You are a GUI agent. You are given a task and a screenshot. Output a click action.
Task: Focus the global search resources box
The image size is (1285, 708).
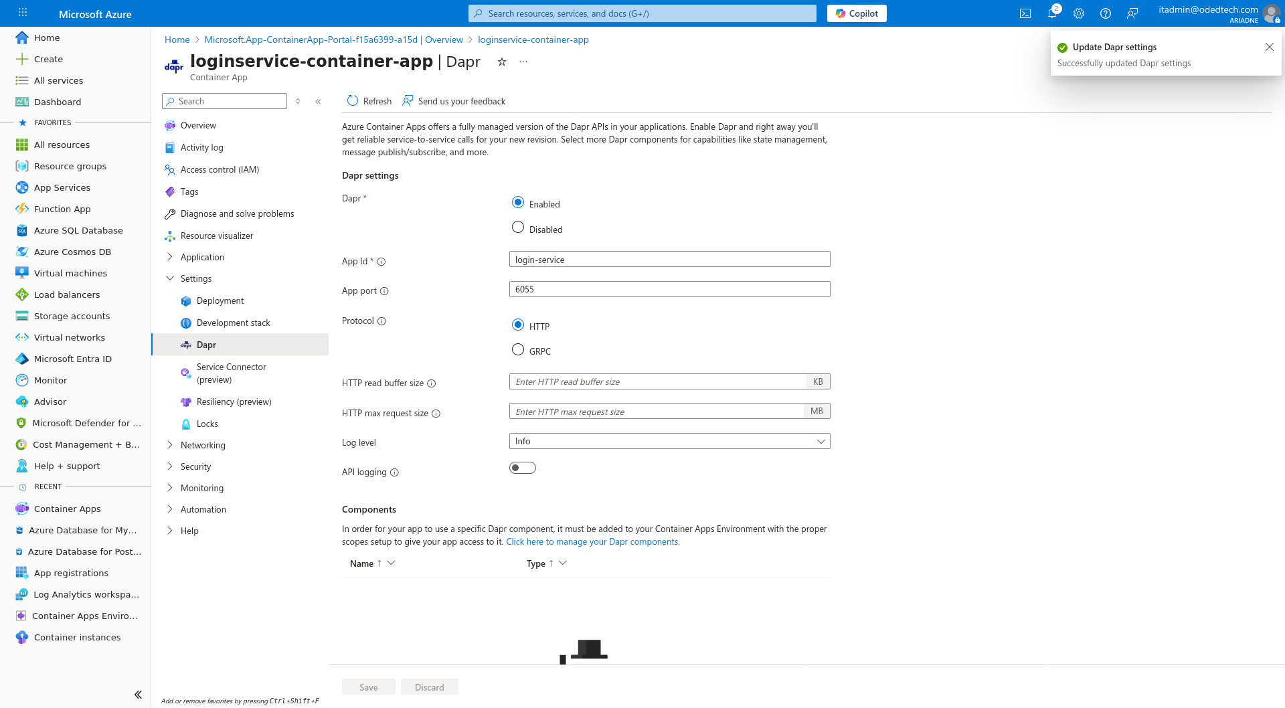coord(642,13)
